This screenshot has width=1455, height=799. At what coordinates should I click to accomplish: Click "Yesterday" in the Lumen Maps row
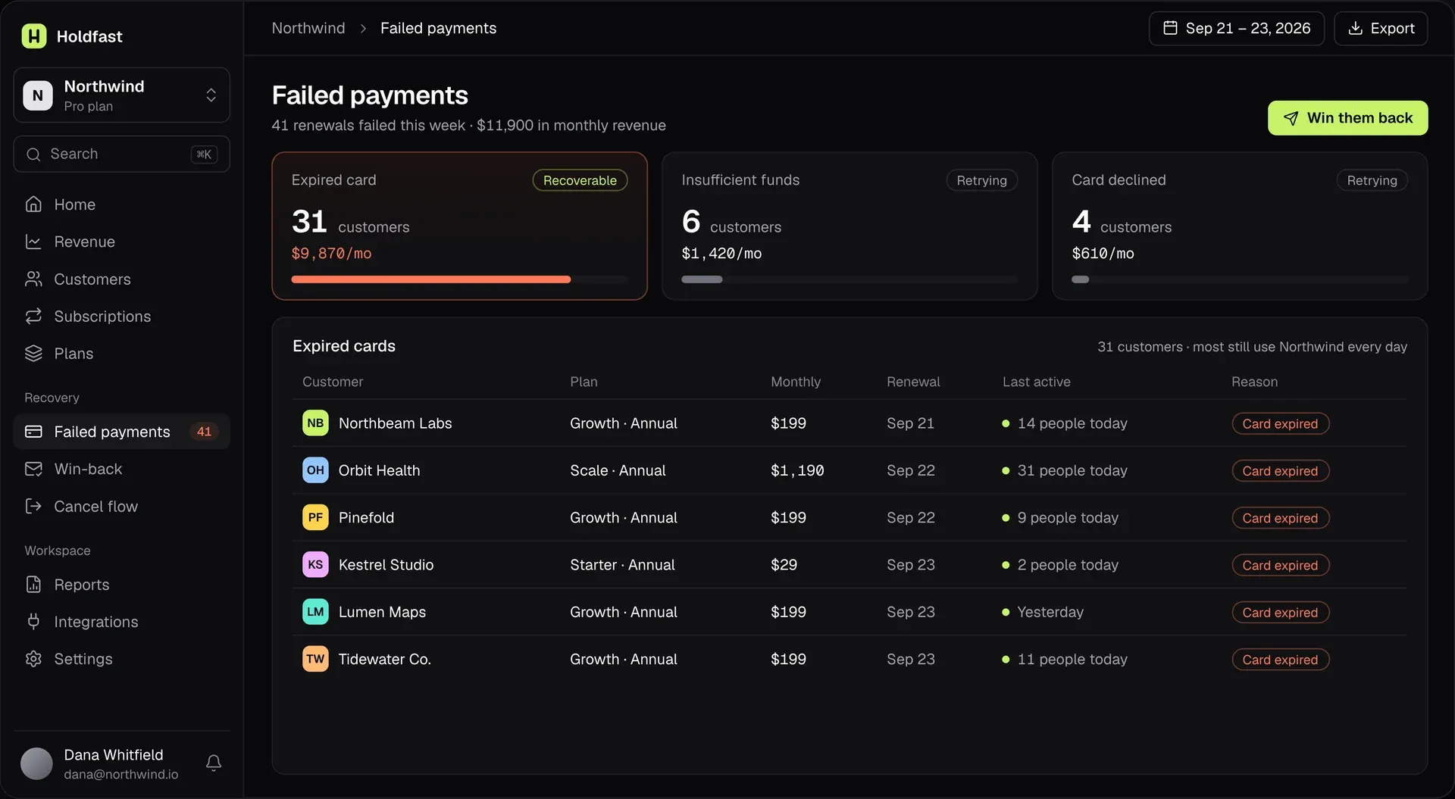pos(1050,612)
